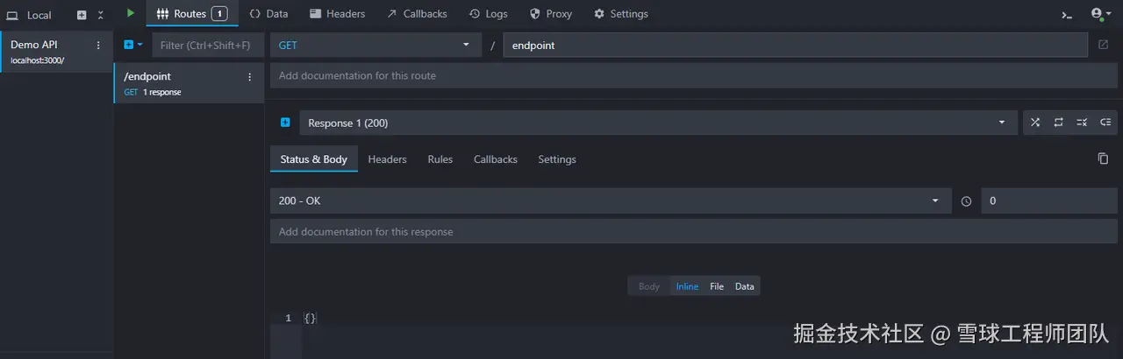
Task: Select File body type
Action: click(x=717, y=286)
